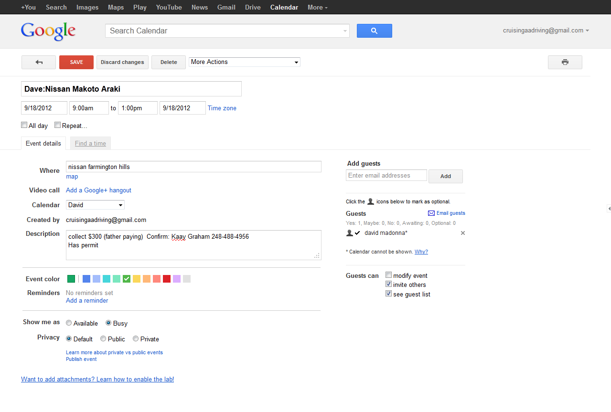Click the map link under Where
611x412 pixels.
tap(72, 177)
